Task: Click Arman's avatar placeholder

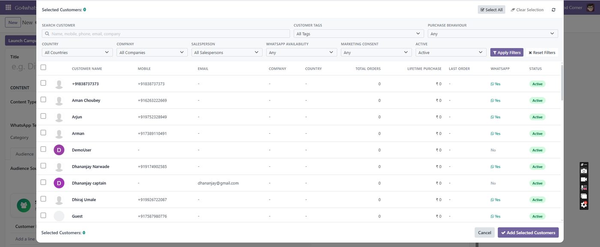Action: pyautogui.click(x=59, y=133)
